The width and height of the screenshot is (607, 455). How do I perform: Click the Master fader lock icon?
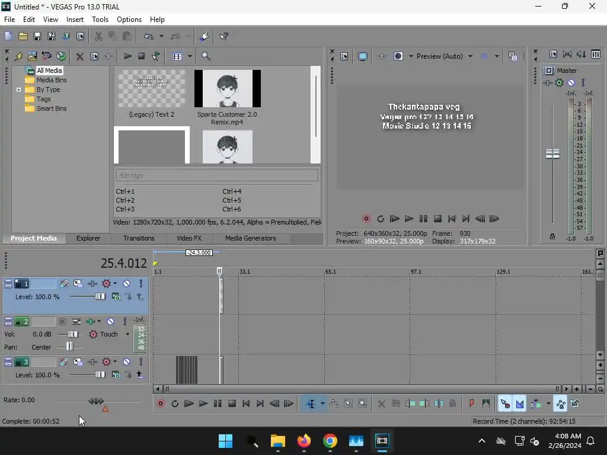pos(552,236)
